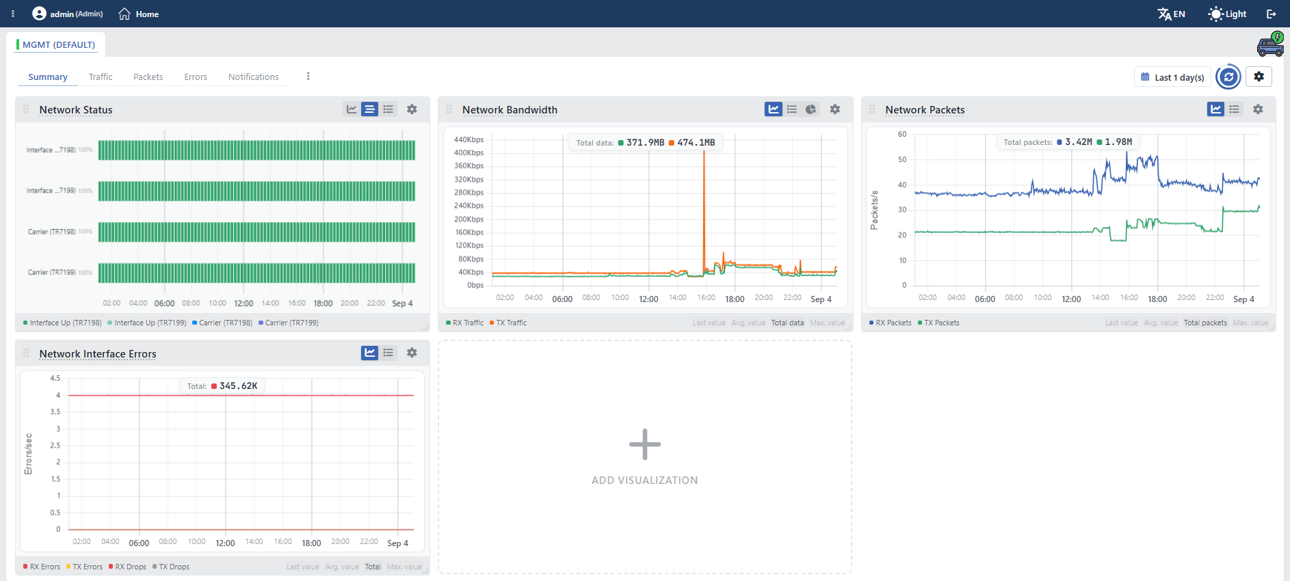This screenshot has width=1290, height=581.
Task: Show Network Status as list view
Action: (389, 109)
